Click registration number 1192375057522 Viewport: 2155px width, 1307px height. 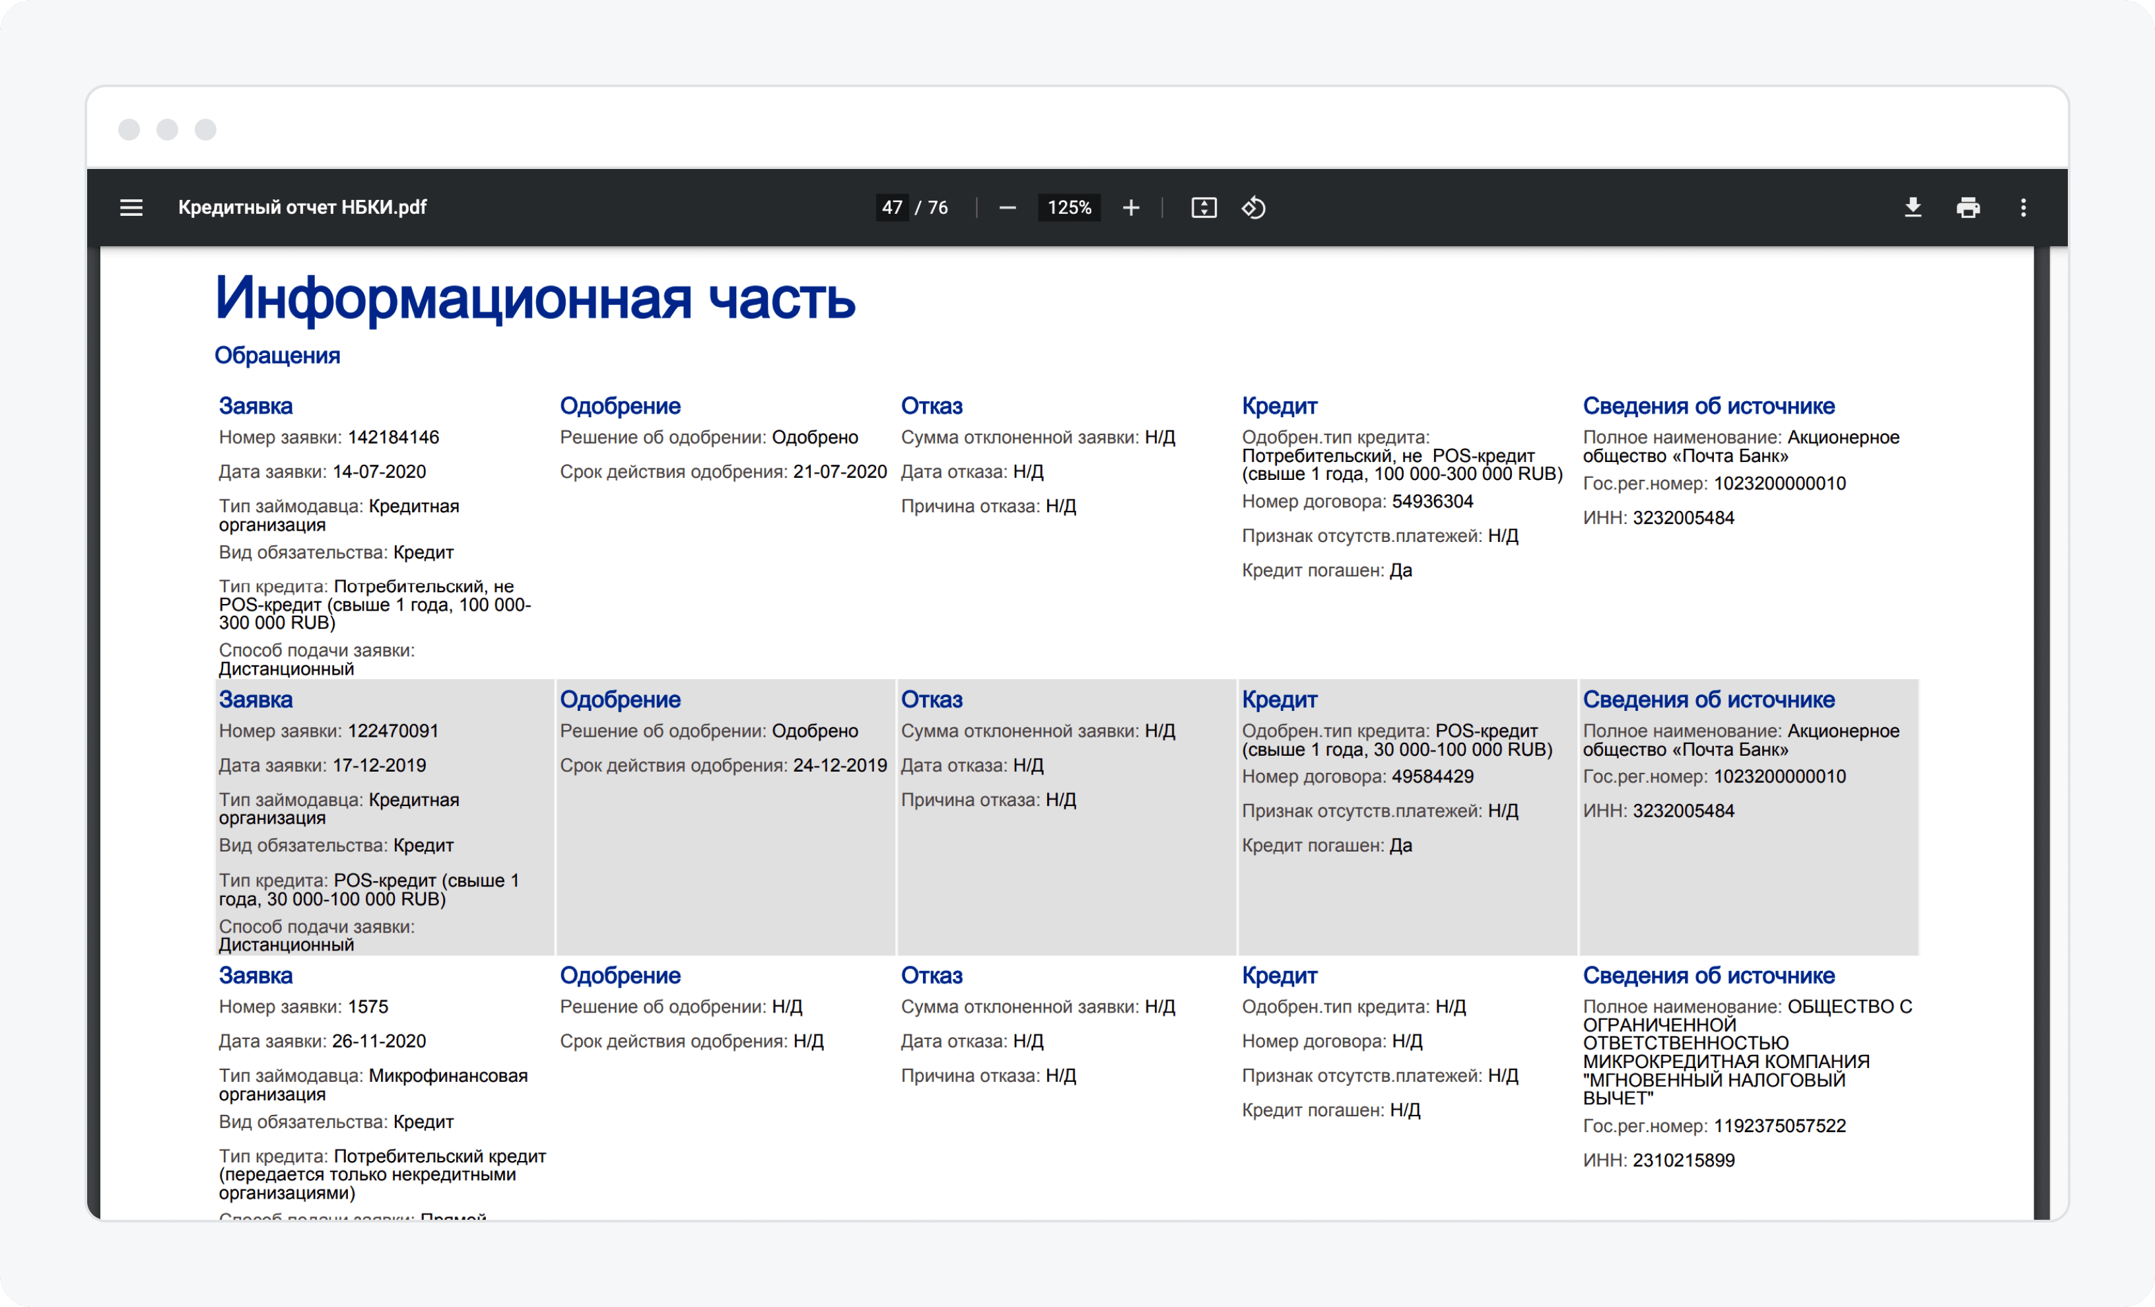(1780, 1126)
